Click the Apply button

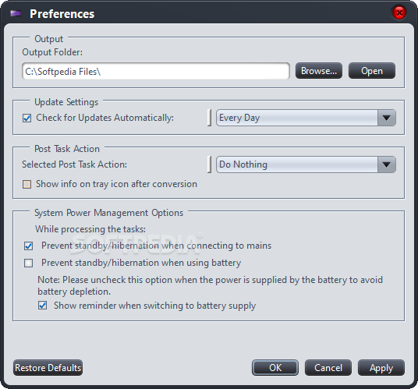(x=381, y=368)
